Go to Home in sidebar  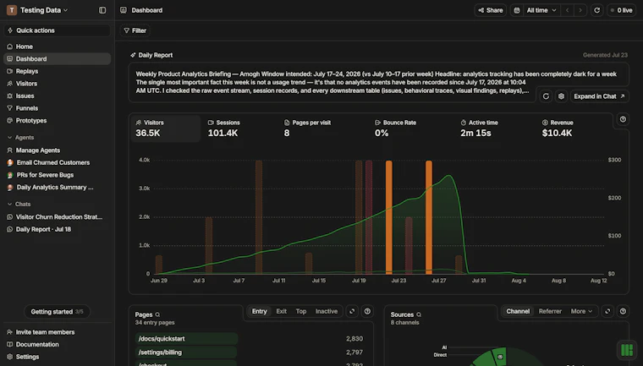[x=57, y=46]
